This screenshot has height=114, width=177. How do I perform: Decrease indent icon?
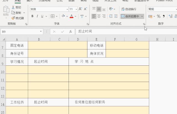(x=111, y=16)
